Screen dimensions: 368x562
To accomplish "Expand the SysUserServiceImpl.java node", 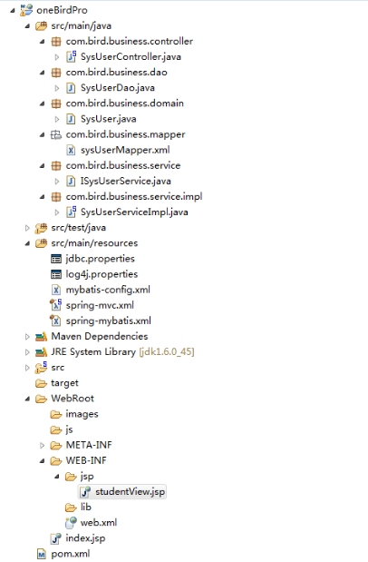I will pos(57,212).
